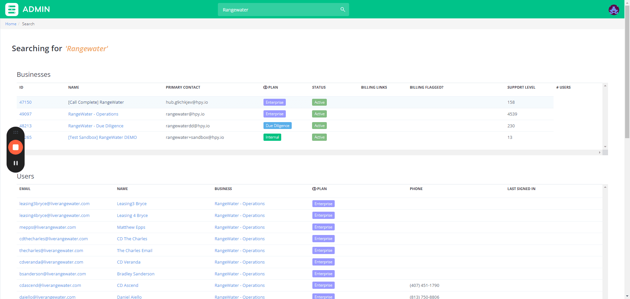This screenshot has height=299, width=630.
Task: Click Active status badge for RangeWater - Operations
Action: [x=319, y=114]
